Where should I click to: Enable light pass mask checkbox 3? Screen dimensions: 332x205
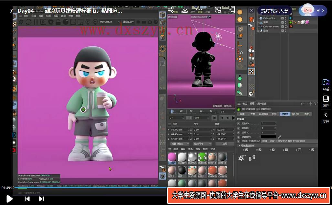300,150
